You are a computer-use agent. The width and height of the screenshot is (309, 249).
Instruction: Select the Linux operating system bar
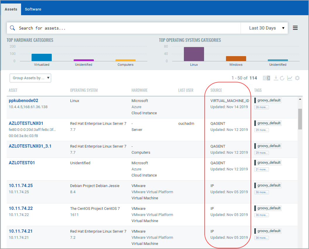pyautogui.click(x=194, y=54)
